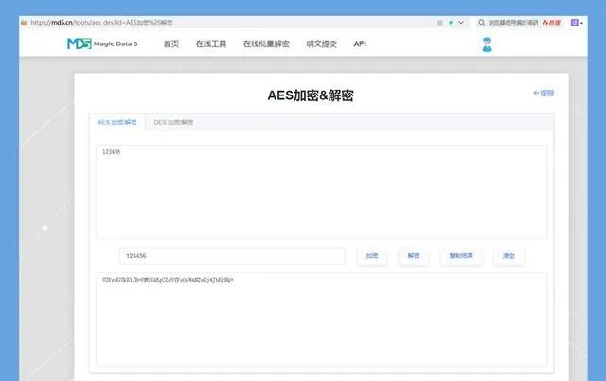606x381 pixels.
Task: Open 在线批量解密 navigation item
Action: click(266, 44)
